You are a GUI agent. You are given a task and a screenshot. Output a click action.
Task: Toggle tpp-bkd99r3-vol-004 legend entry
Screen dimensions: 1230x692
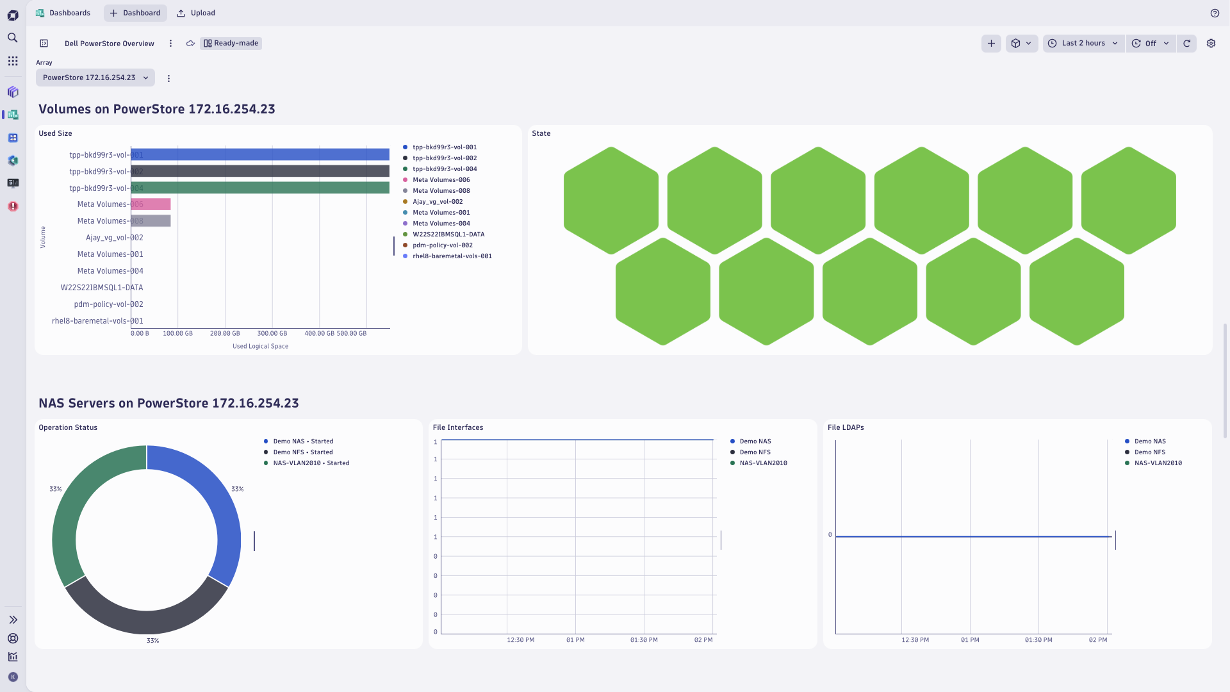(440, 169)
